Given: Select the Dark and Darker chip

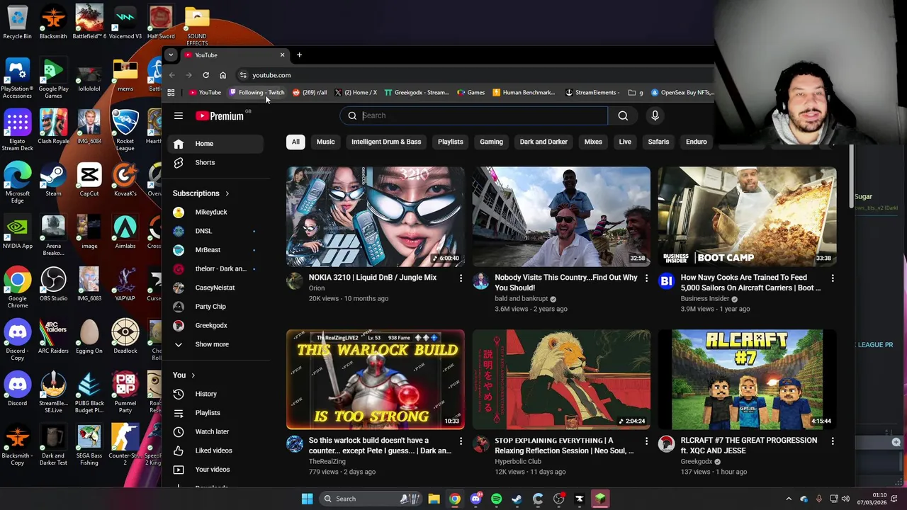Looking at the screenshot, I should (543, 142).
